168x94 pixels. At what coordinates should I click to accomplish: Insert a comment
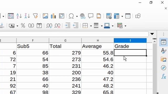[91, 16]
